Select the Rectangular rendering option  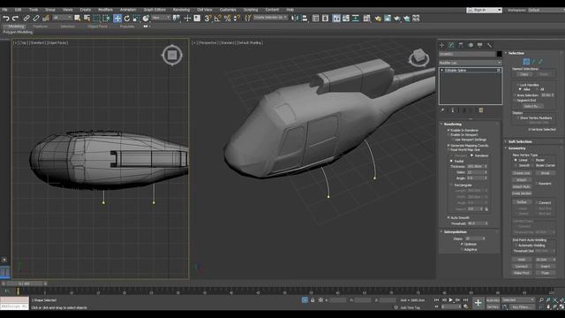click(451, 185)
